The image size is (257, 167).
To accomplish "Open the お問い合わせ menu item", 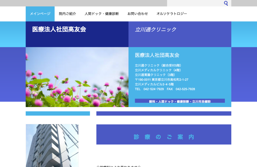I will (138, 14).
